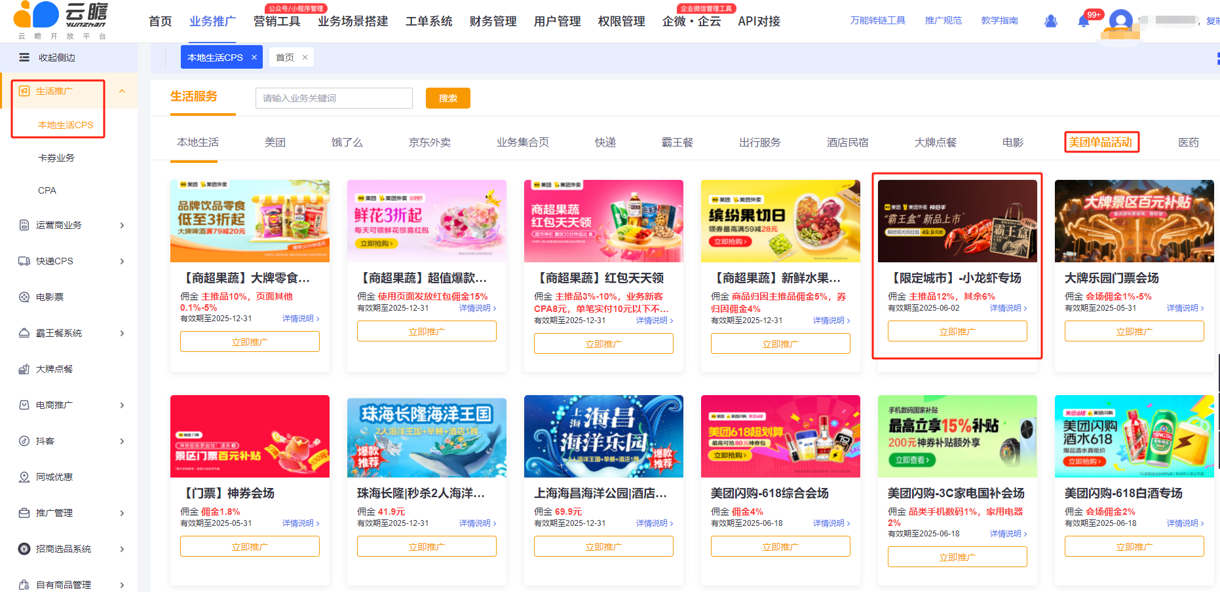The height and width of the screenshot is (592, 1220).
Task: Click the collapse sidebar hamburger icon
Action: [x=24, y=58]
